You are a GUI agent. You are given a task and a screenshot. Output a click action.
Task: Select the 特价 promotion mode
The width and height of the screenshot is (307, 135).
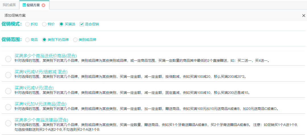(44, 24)
